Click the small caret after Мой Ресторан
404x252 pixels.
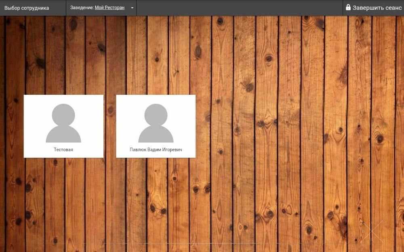coord(132,8)
